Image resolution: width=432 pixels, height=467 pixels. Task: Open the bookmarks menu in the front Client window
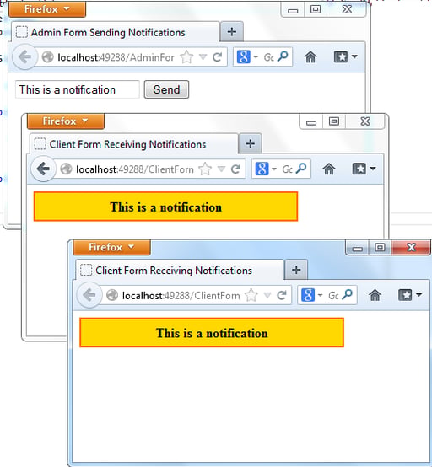point(410,295)
